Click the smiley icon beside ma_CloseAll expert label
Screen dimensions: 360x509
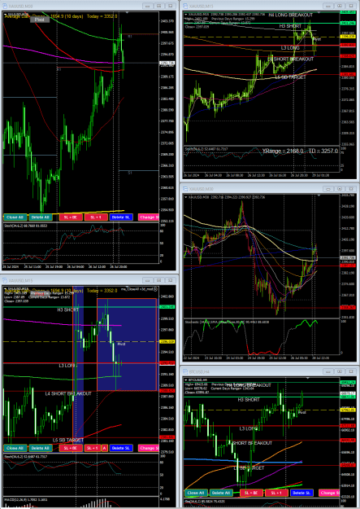tap(155, 289)
